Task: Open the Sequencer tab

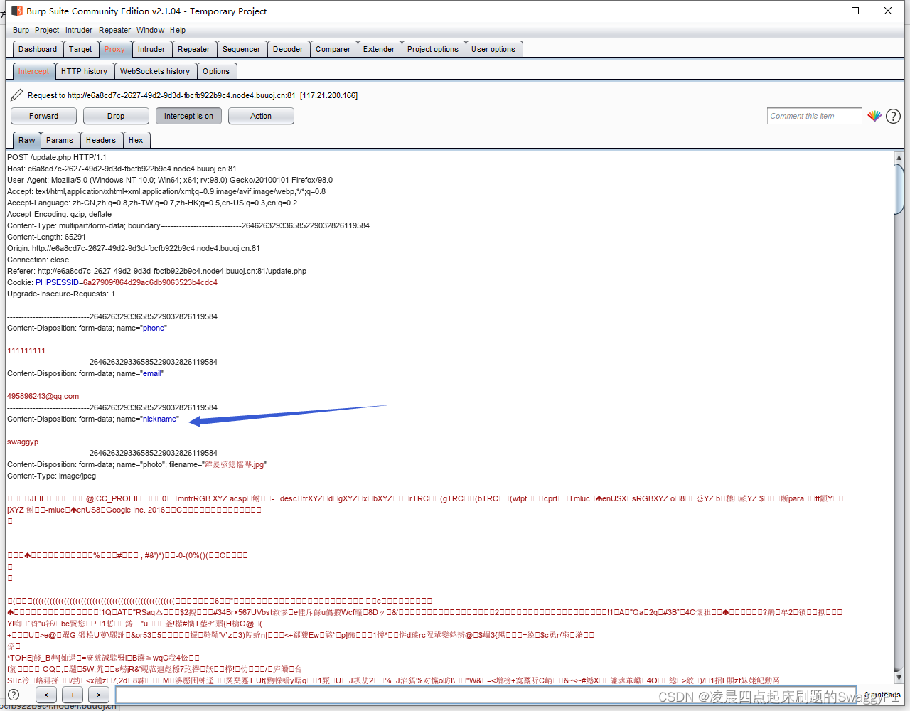Action: pos(242,49)
